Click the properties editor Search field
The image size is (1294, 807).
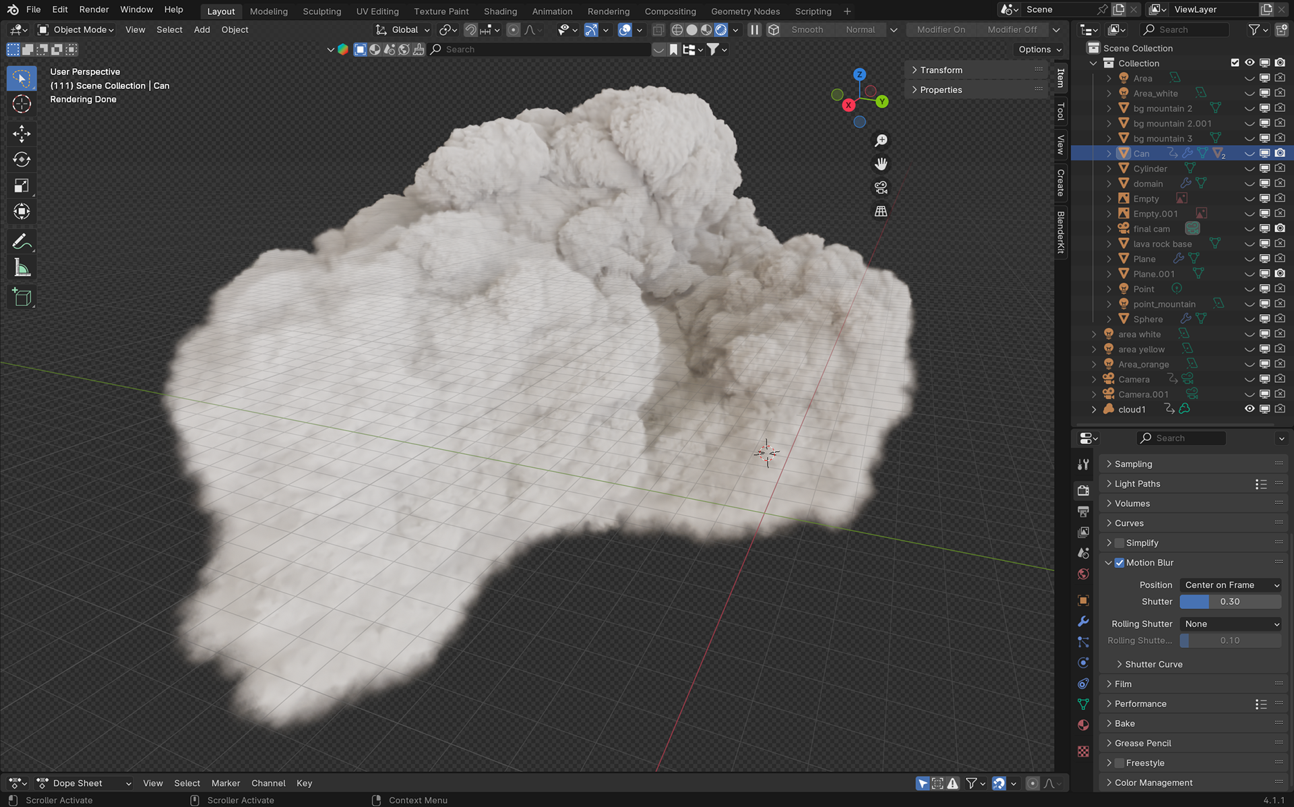click(x=1181, y=438)
